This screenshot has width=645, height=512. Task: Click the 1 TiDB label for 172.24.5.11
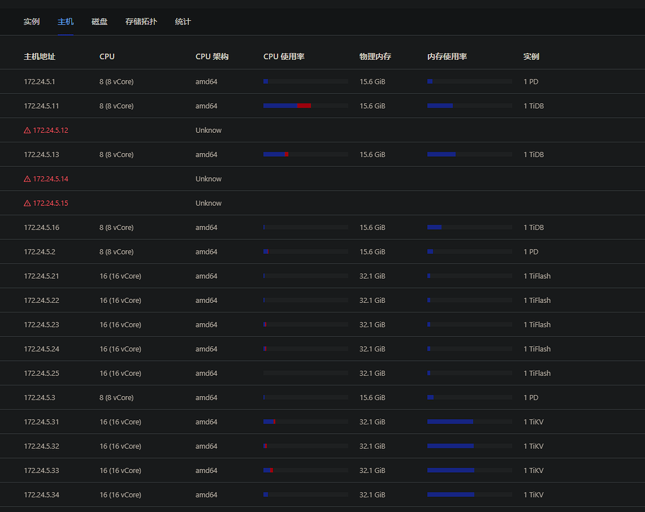[x=533, y=106]
